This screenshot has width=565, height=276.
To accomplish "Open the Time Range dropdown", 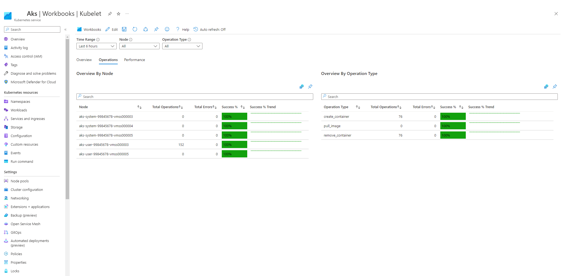I will click(x=96, y=46).
